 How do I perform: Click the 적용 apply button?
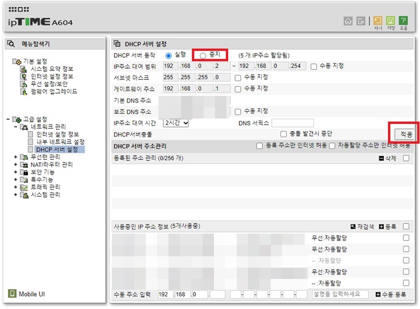(406, 134)
